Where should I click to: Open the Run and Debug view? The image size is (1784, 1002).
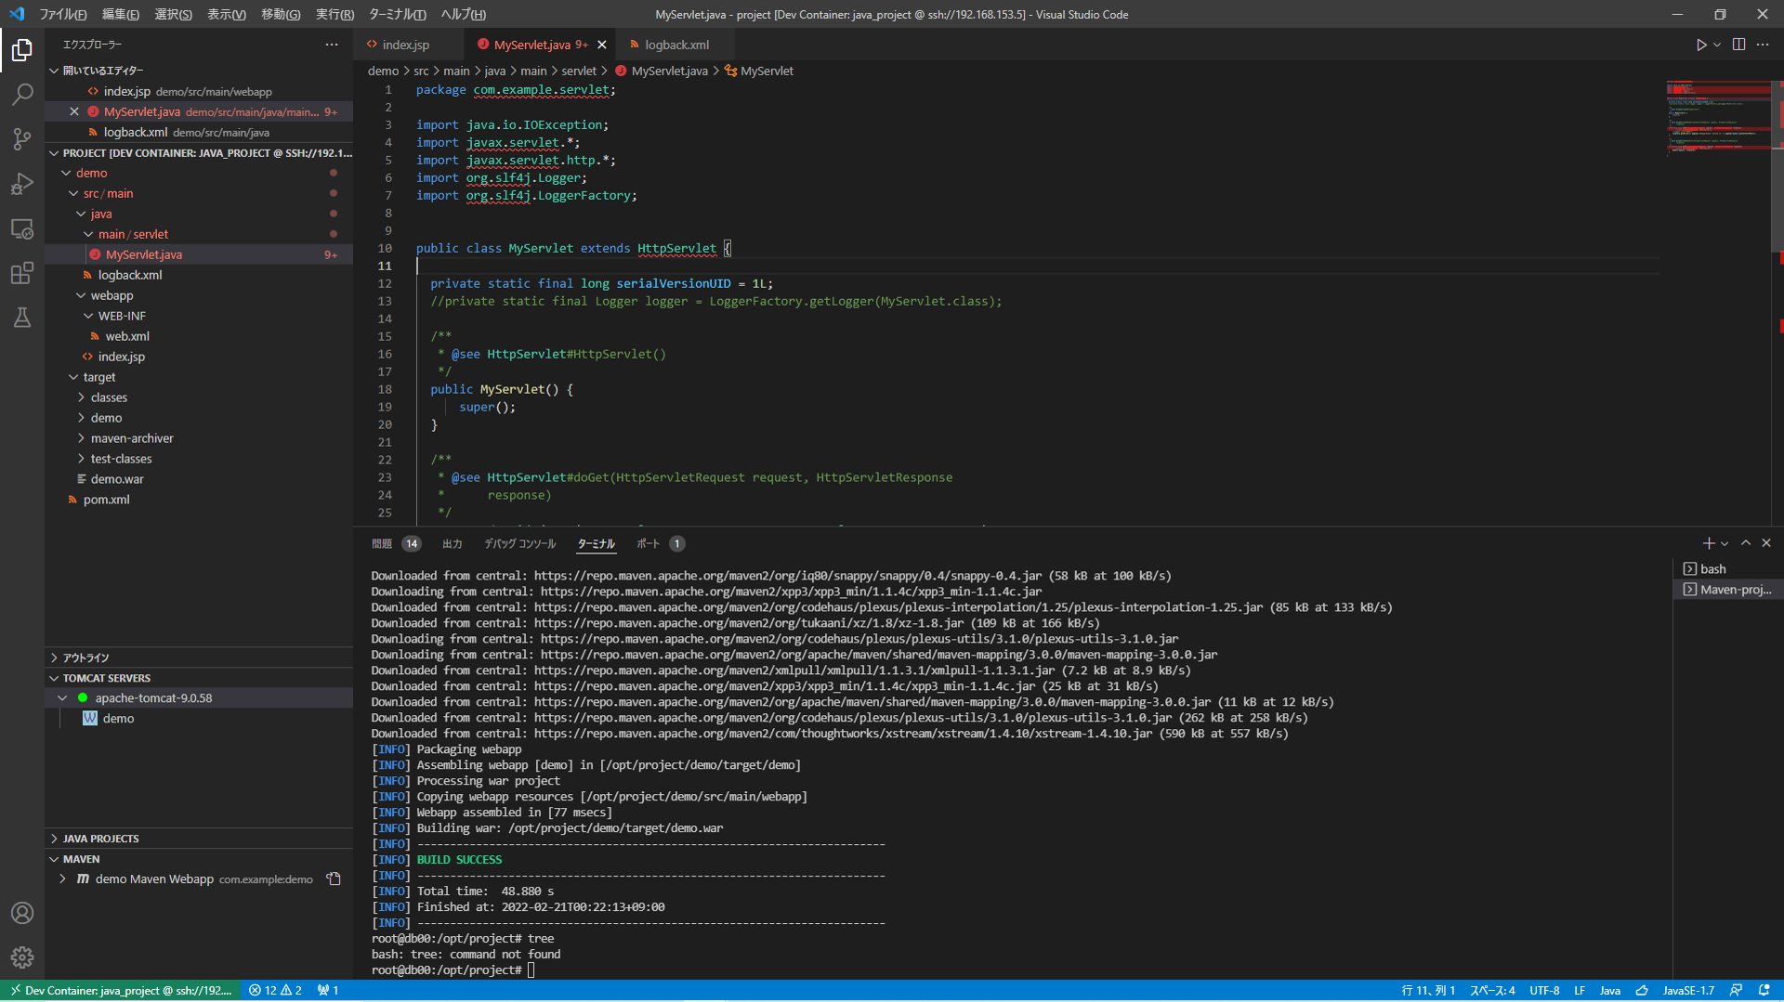point(22,183)
